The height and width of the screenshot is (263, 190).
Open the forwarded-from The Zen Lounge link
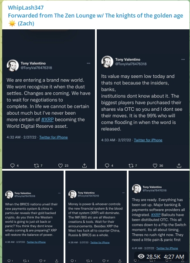[x=95, y=19]
